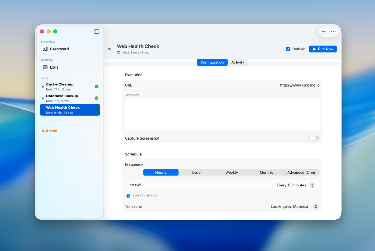Click the plus icon to add job
Image resolution: width=375 pixels, height=251 pixels.
click(x=324, y=32)
